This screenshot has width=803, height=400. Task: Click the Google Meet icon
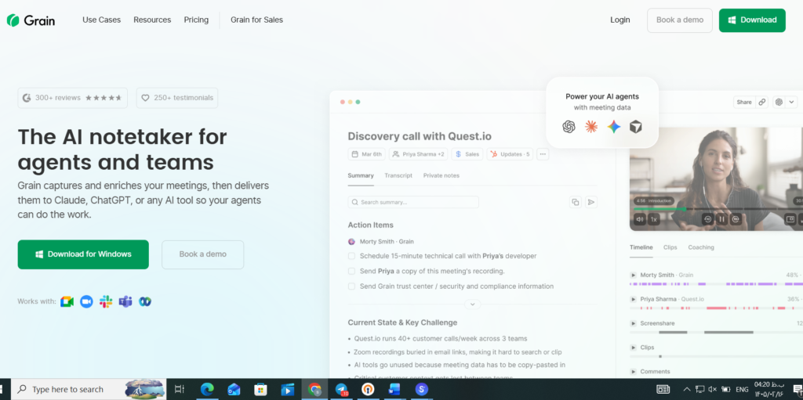(x=67, y=302)
